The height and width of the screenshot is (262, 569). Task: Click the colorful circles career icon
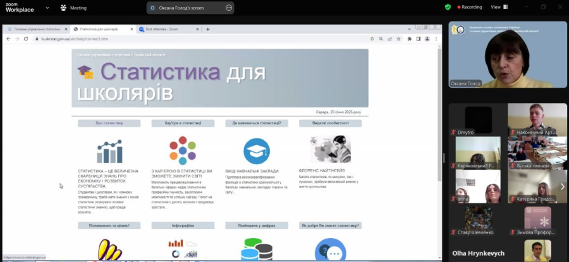(x=183, y=151)
